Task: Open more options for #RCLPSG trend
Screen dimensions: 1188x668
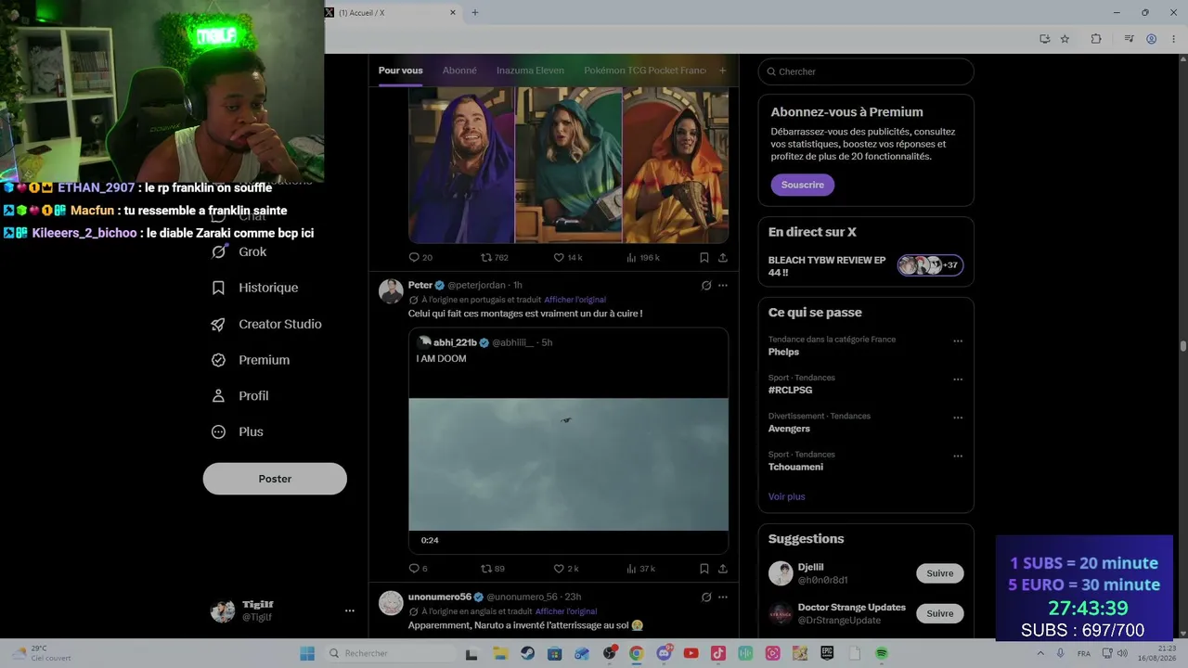Action: coord(958,379)
